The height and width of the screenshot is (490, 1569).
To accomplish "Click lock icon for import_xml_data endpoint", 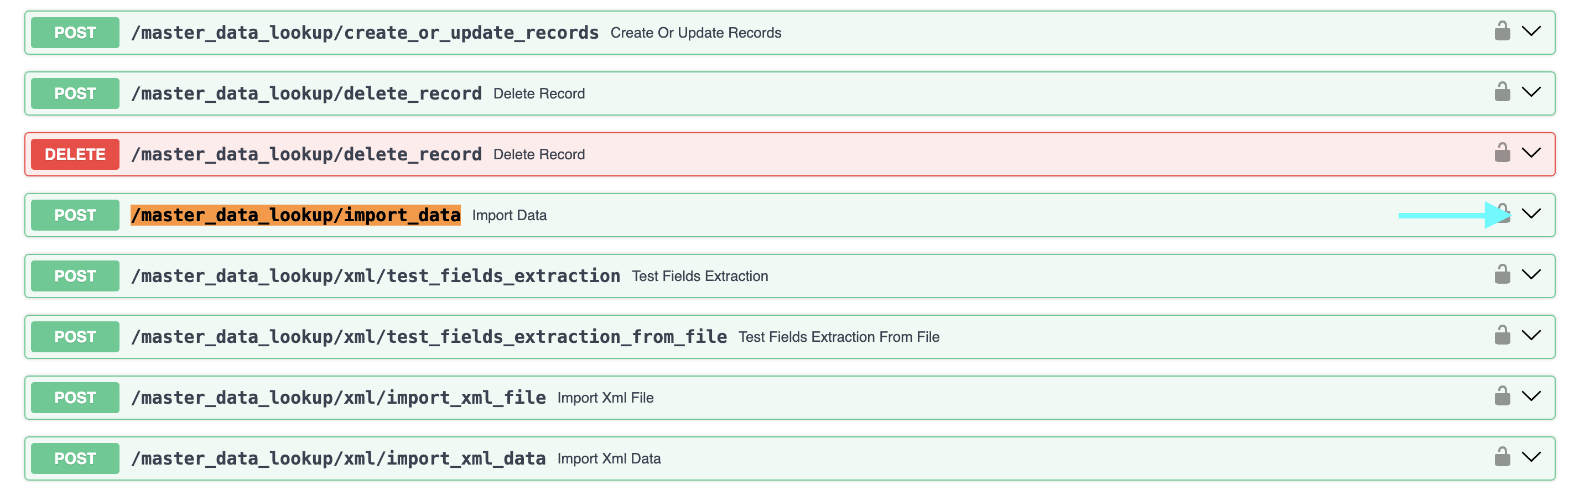I will tap(1502, 457).
